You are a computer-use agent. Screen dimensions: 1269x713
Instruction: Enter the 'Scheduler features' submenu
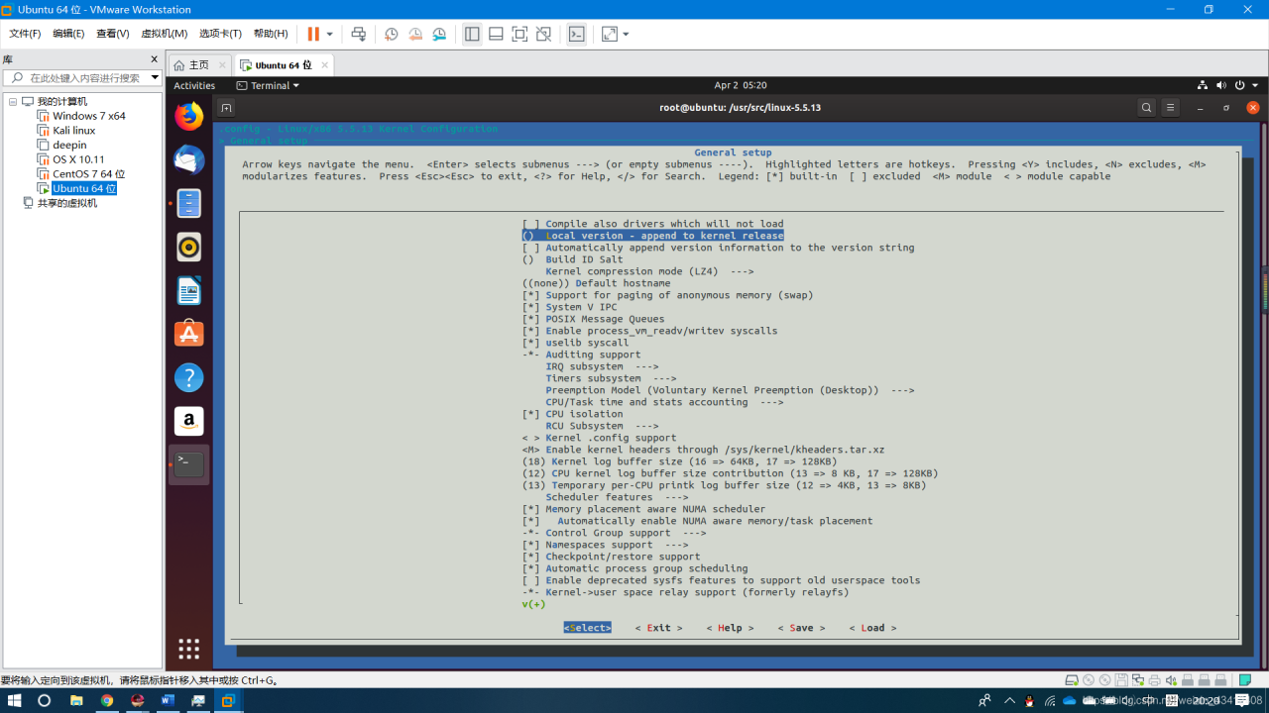click(x=617, y=497)
